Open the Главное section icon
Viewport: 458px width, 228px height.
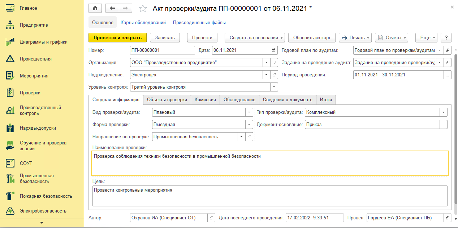[x=10, y=8]
